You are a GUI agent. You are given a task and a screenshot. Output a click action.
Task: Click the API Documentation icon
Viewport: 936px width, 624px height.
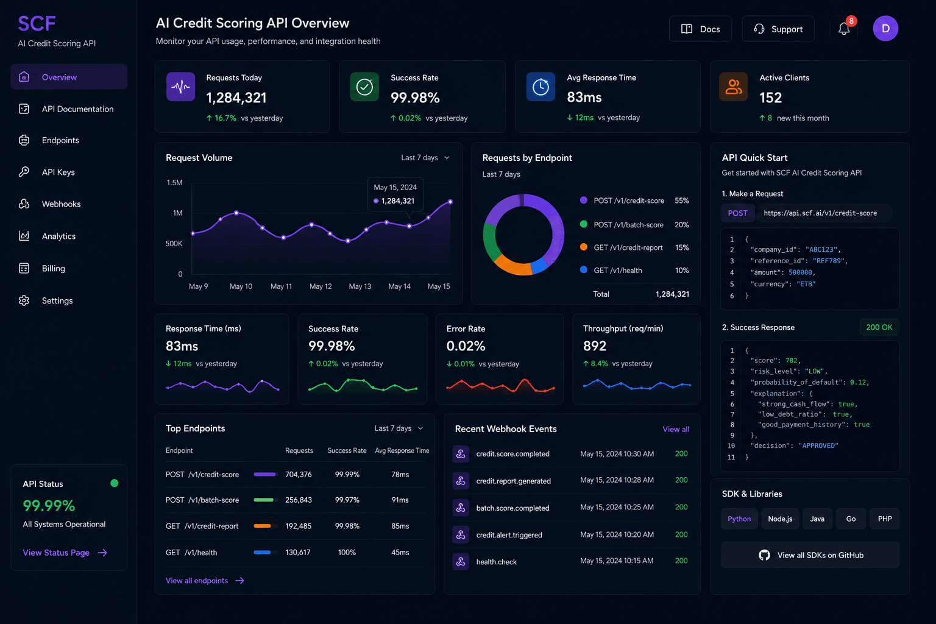(24, 109)
